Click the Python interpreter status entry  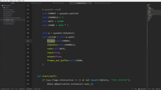pyautogui.click(x=37, y=89)
